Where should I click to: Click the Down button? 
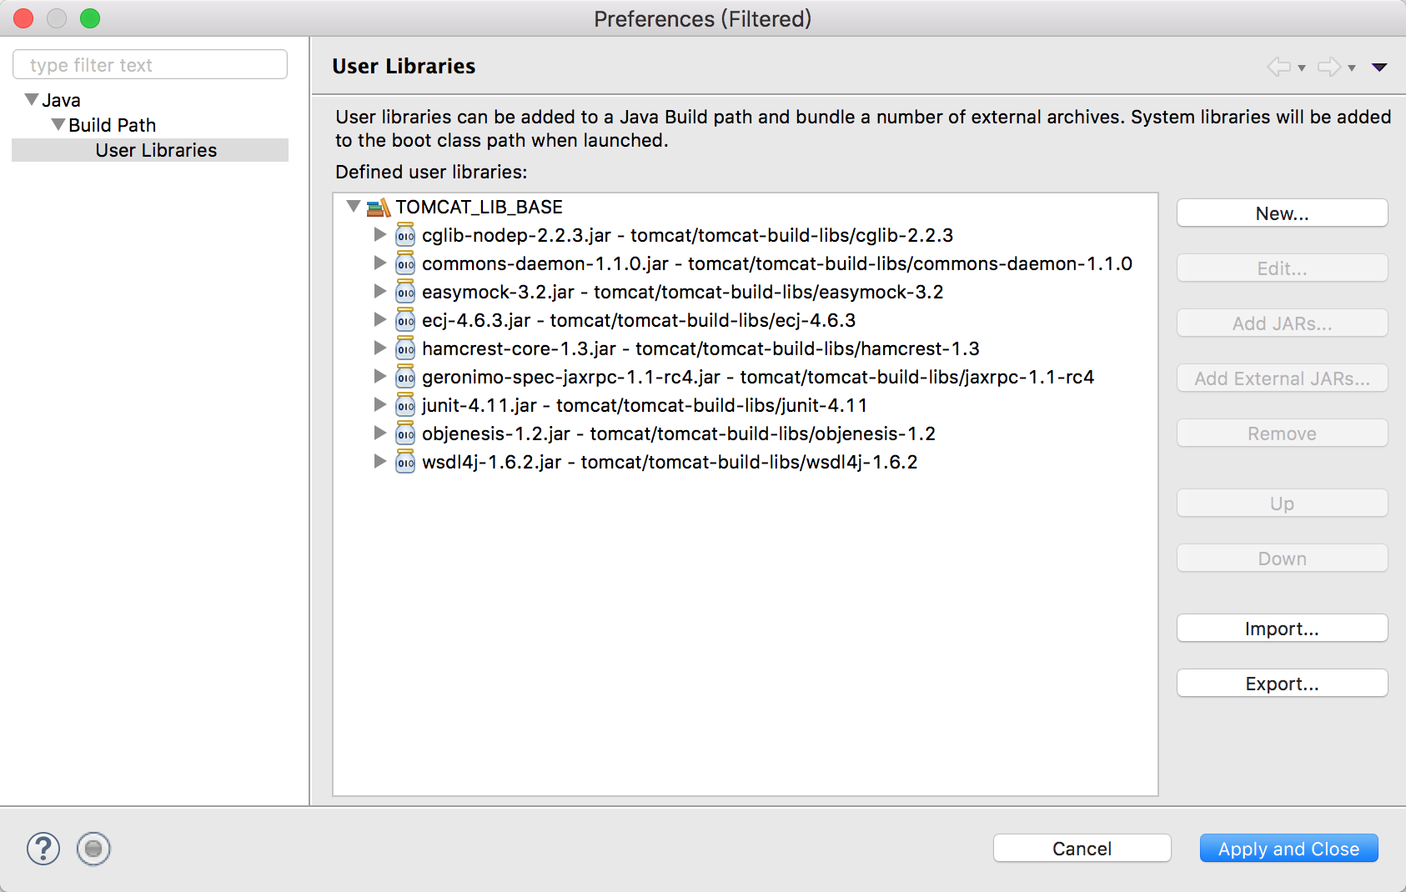[1283, 559]
